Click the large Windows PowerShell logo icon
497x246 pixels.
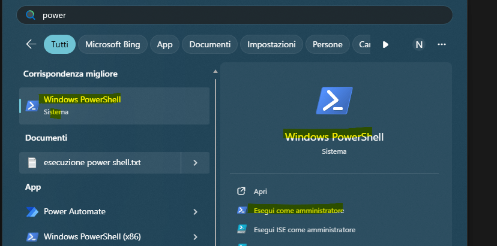click(x=334, y=100)
